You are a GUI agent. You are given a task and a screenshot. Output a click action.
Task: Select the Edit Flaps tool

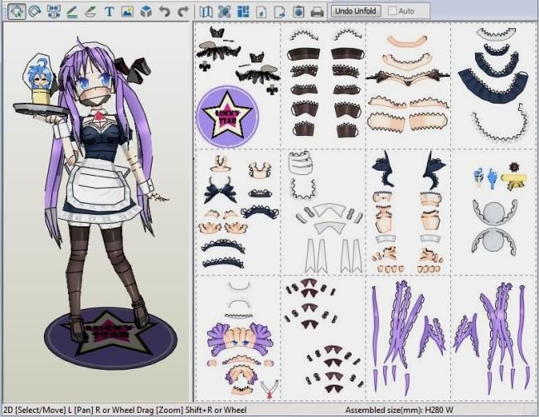pyautogui.click(x=90, y=12)
